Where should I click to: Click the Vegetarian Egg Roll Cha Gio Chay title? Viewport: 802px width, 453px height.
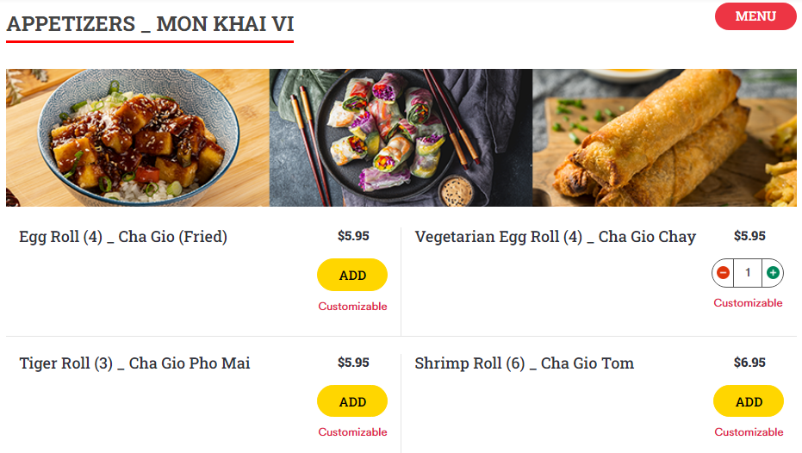click(555, 237)
